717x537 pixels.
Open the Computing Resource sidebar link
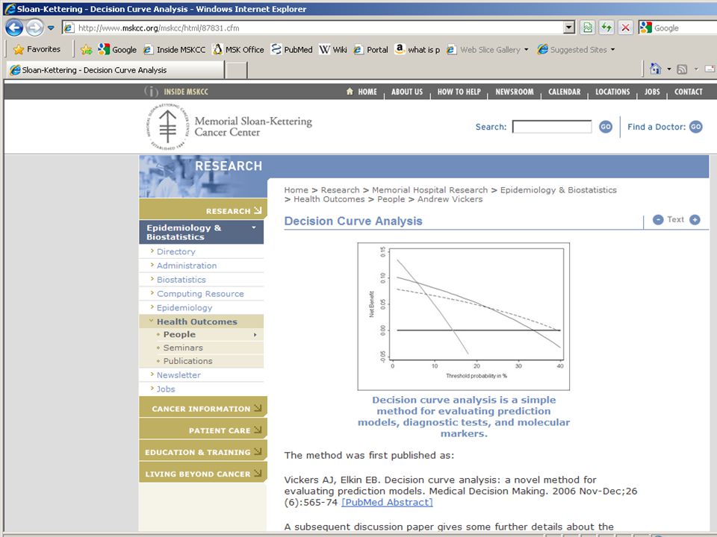point(200,294)
